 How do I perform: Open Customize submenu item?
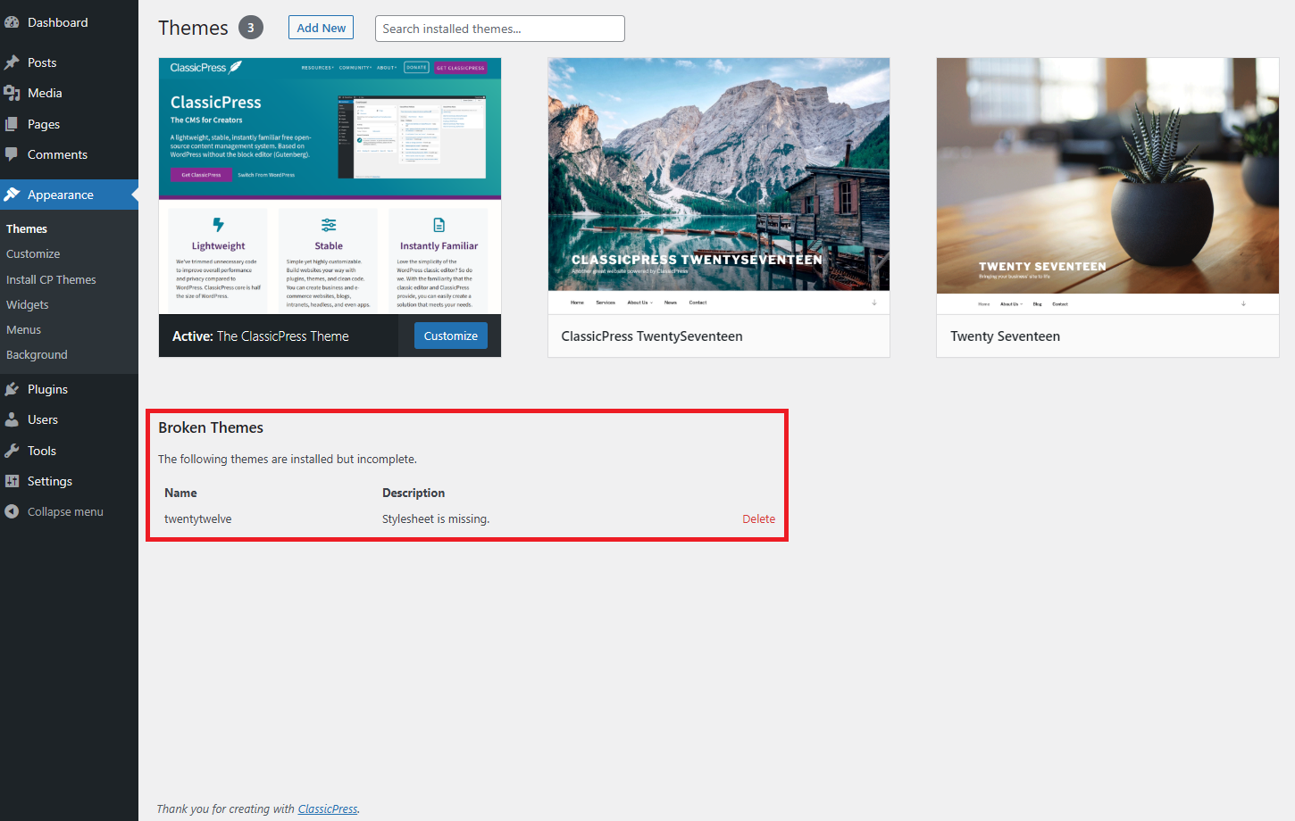coord(33,253)
